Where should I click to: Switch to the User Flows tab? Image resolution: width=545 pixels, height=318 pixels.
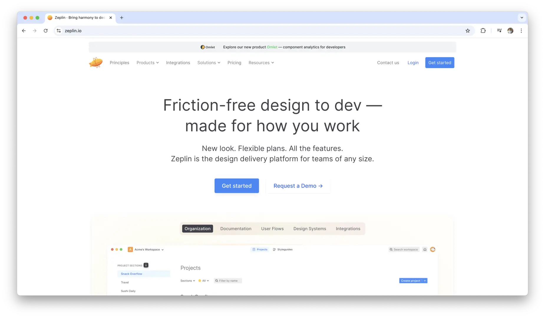tap(272, 229)
